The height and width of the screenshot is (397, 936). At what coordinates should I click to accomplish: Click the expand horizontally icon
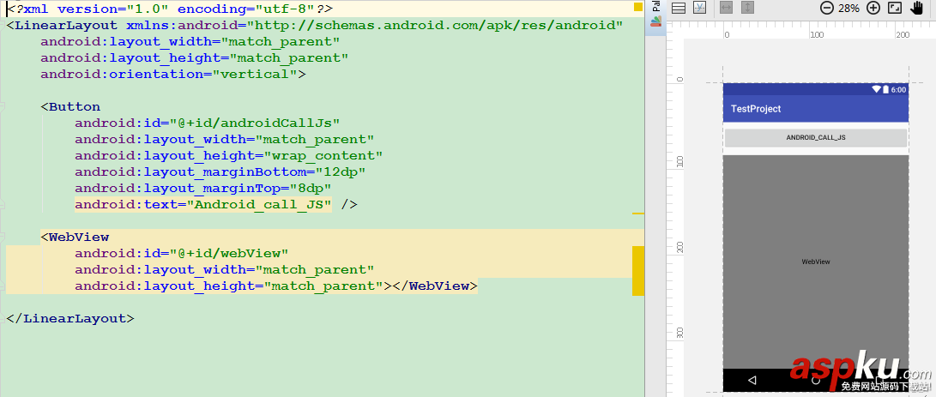click(726, 8)
